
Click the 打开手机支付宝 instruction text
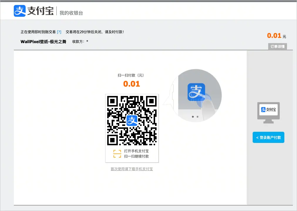coord(136,151)
